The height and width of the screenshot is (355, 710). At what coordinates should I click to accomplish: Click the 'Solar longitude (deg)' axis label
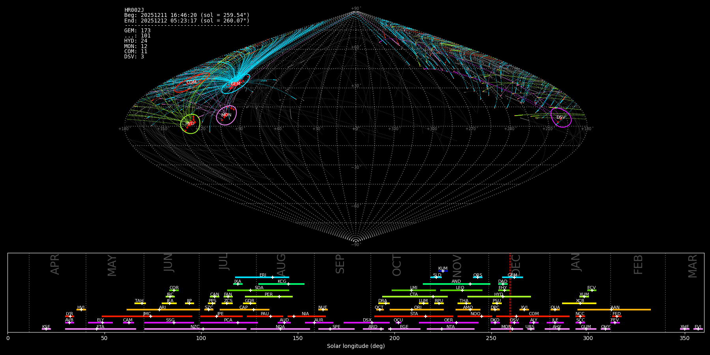pyautogui.click(x=355, y=346)
